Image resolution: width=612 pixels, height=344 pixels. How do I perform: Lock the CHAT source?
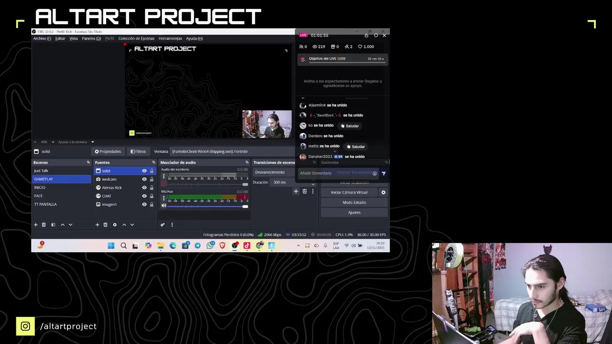pos(152,196)
